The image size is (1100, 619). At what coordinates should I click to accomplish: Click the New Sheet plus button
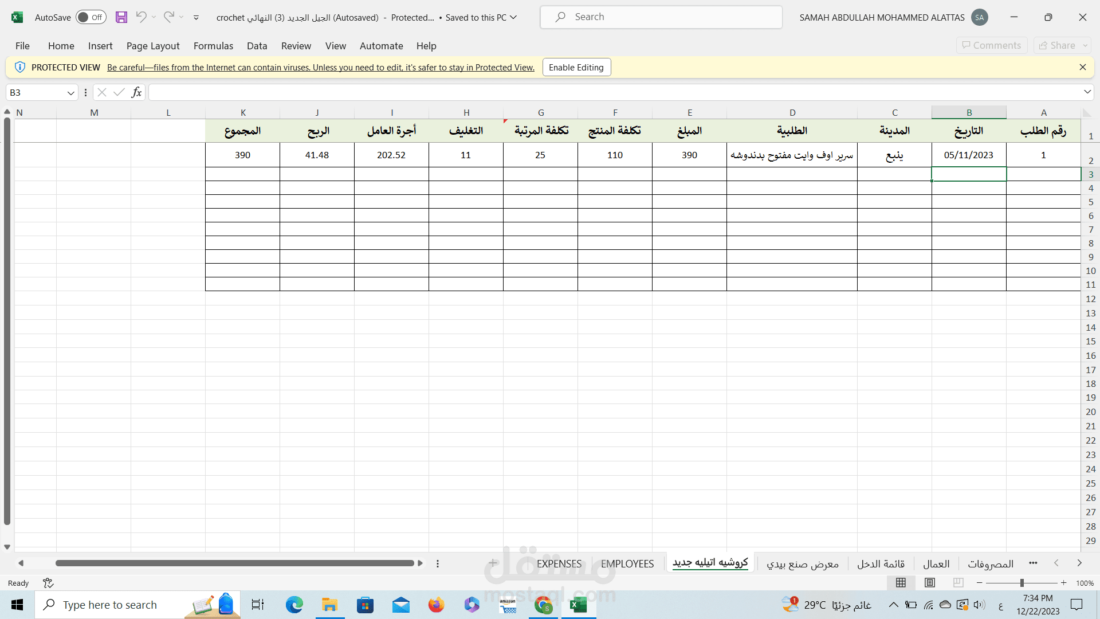[493, 563]
